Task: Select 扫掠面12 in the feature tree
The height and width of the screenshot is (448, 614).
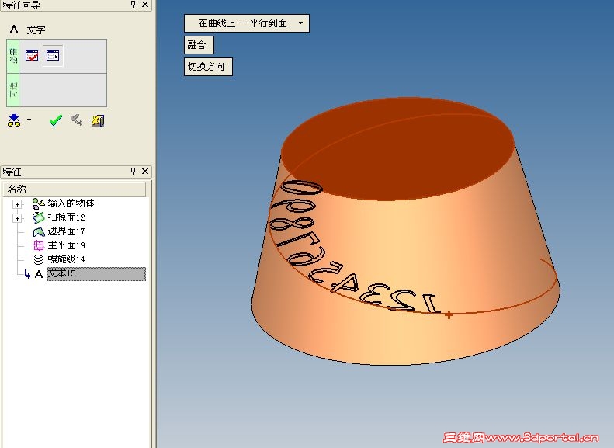Action: (x=66, y=217)
